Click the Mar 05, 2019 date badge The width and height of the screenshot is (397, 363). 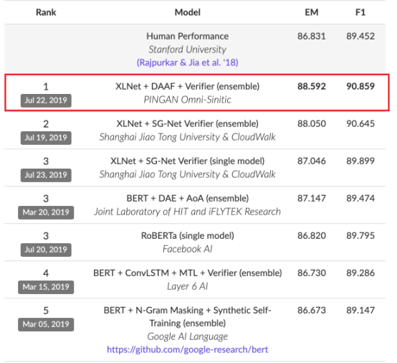point(46,324)
